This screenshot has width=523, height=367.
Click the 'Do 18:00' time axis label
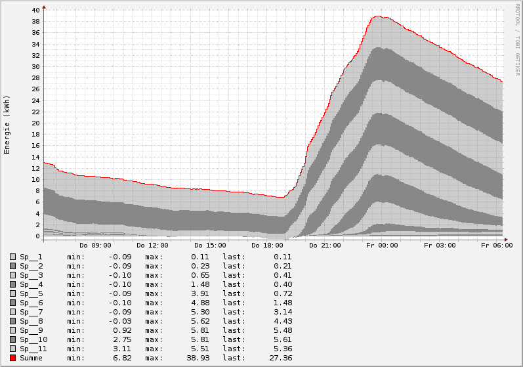(267, 245)
